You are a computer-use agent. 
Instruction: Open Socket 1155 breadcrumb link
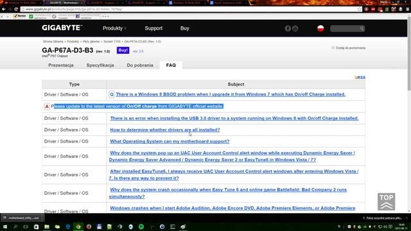[112, 41]
